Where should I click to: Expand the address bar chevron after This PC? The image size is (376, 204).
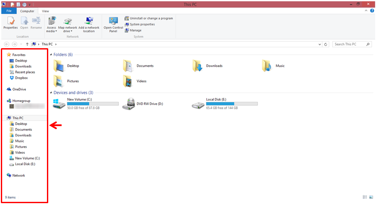(x=56, y=44)
